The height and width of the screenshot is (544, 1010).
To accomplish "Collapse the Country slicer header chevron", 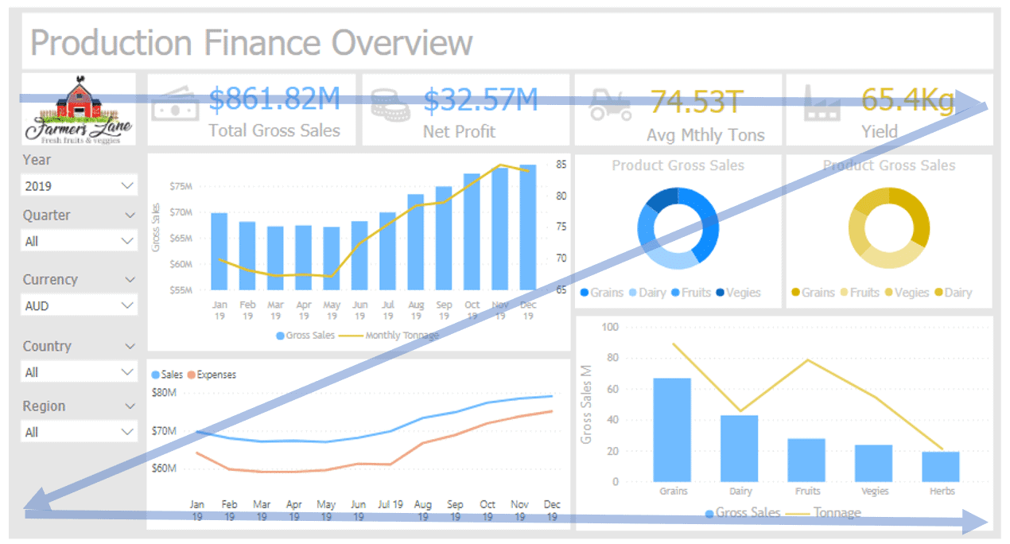I will (x=130, y=347).
